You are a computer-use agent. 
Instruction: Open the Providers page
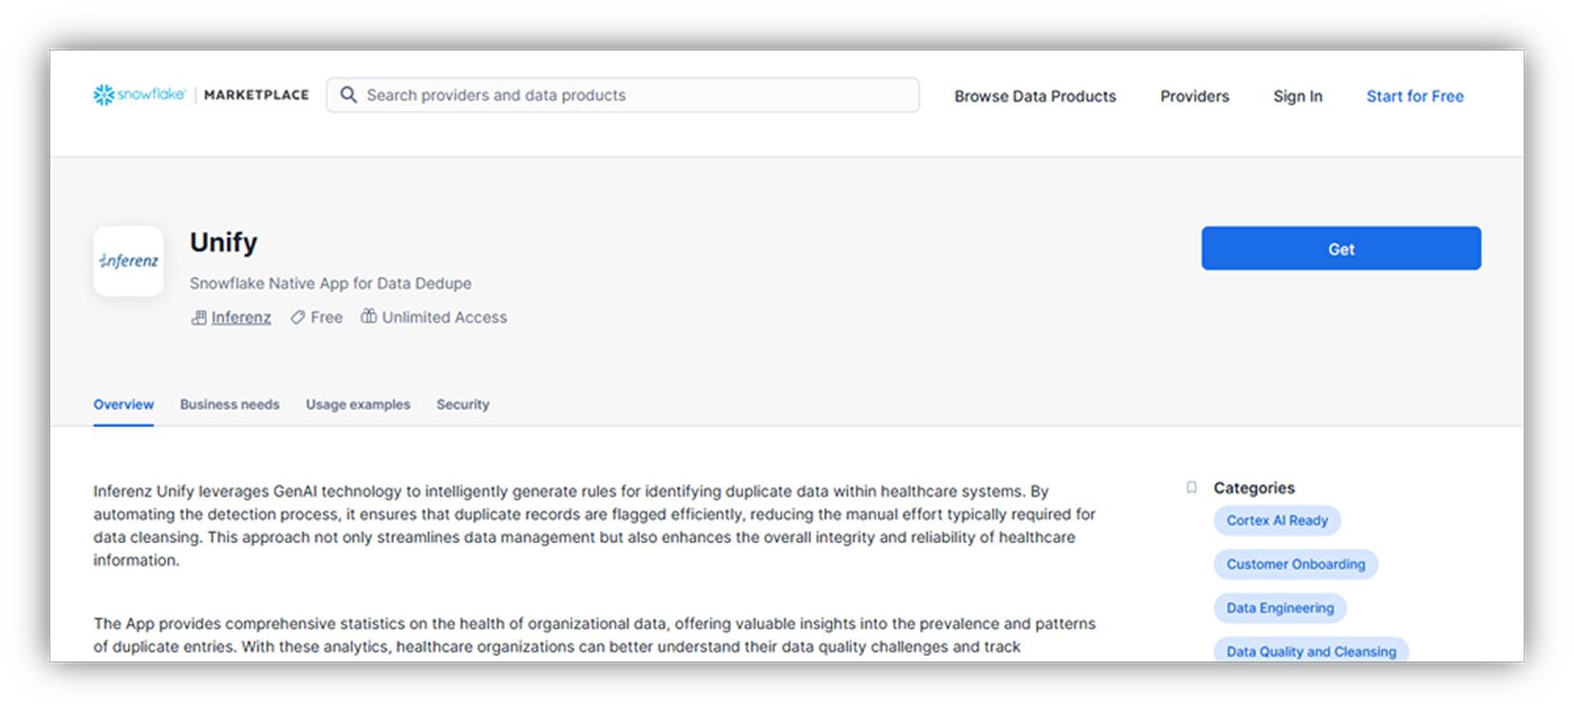click(x=1194, y=96)
